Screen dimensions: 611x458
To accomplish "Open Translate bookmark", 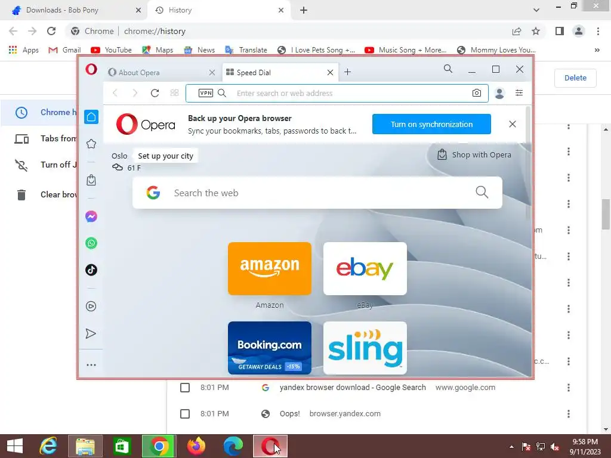I will (x=246, y=50).
